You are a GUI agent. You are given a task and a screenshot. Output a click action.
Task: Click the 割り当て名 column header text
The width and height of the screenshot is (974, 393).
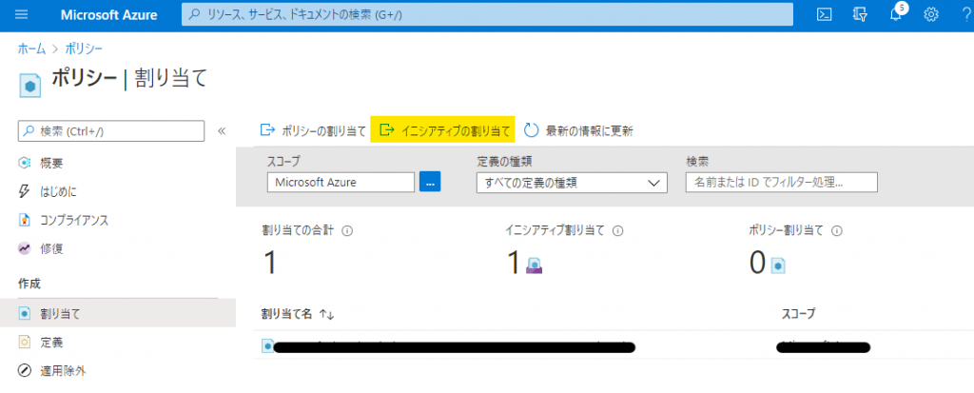click(288, 315)
